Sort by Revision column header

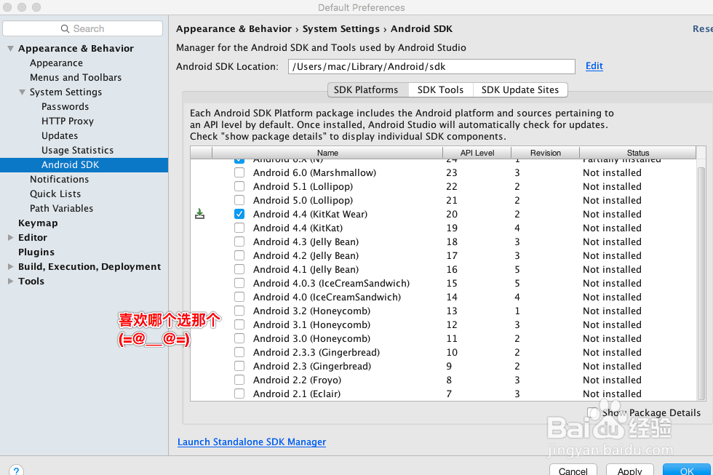545,153
